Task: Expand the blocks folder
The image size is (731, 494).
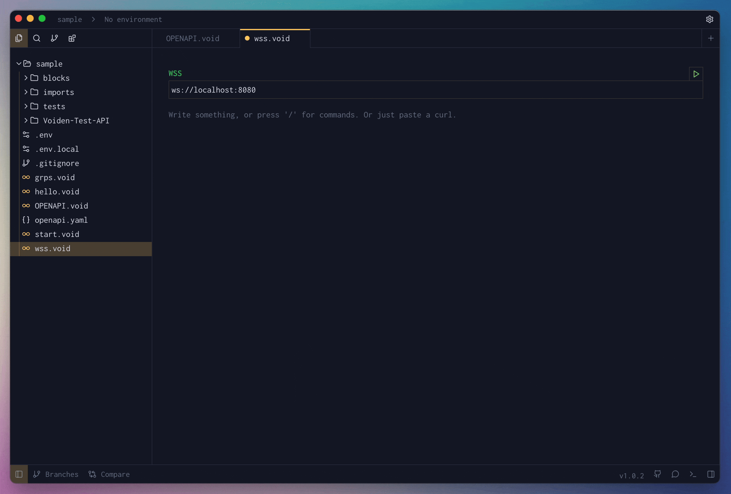Action: [26, 78]
